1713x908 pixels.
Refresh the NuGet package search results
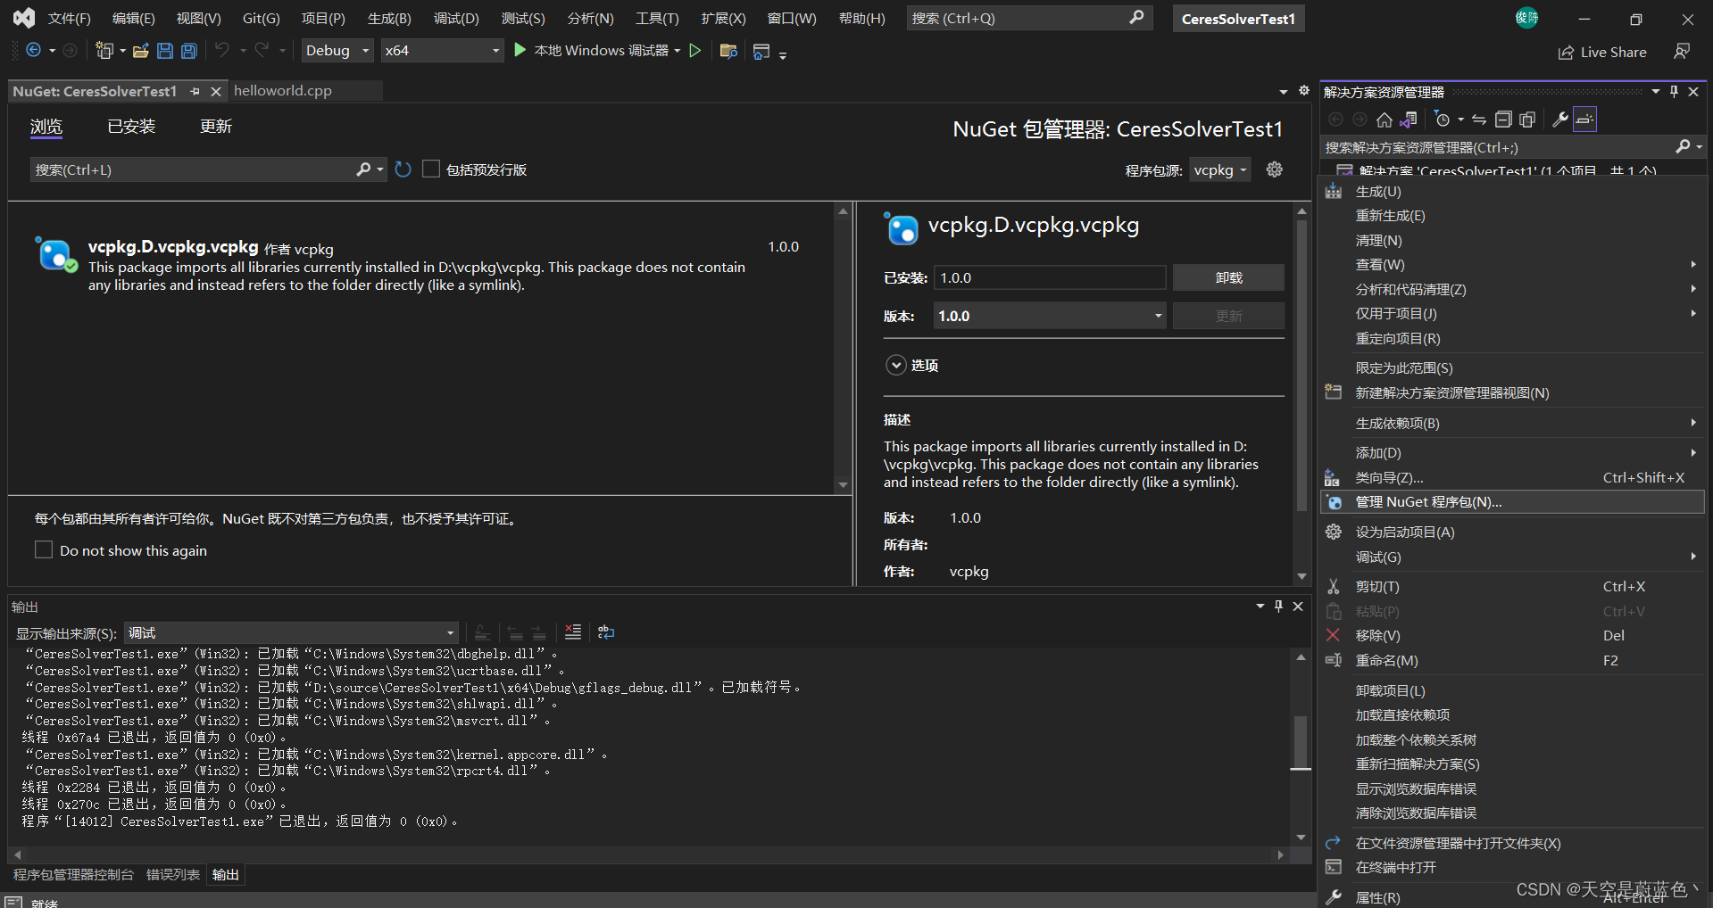402,169
